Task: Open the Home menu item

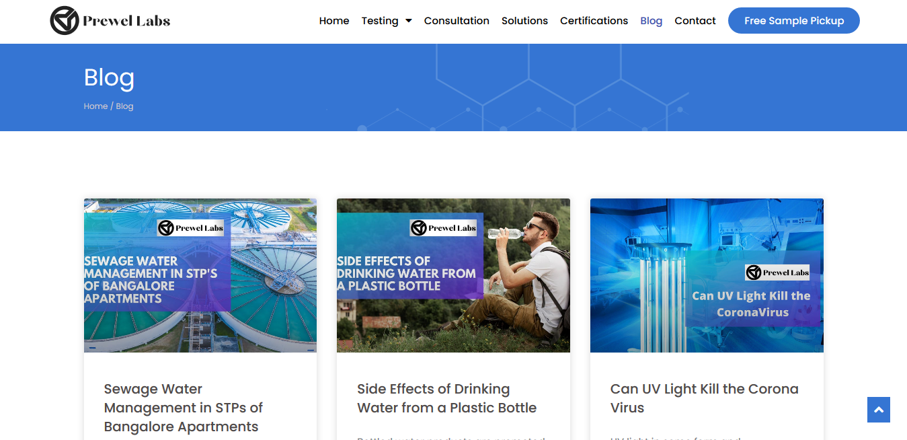Action: 334,21
